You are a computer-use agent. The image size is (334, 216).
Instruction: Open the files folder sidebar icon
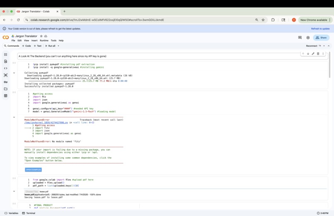point(6,89)
